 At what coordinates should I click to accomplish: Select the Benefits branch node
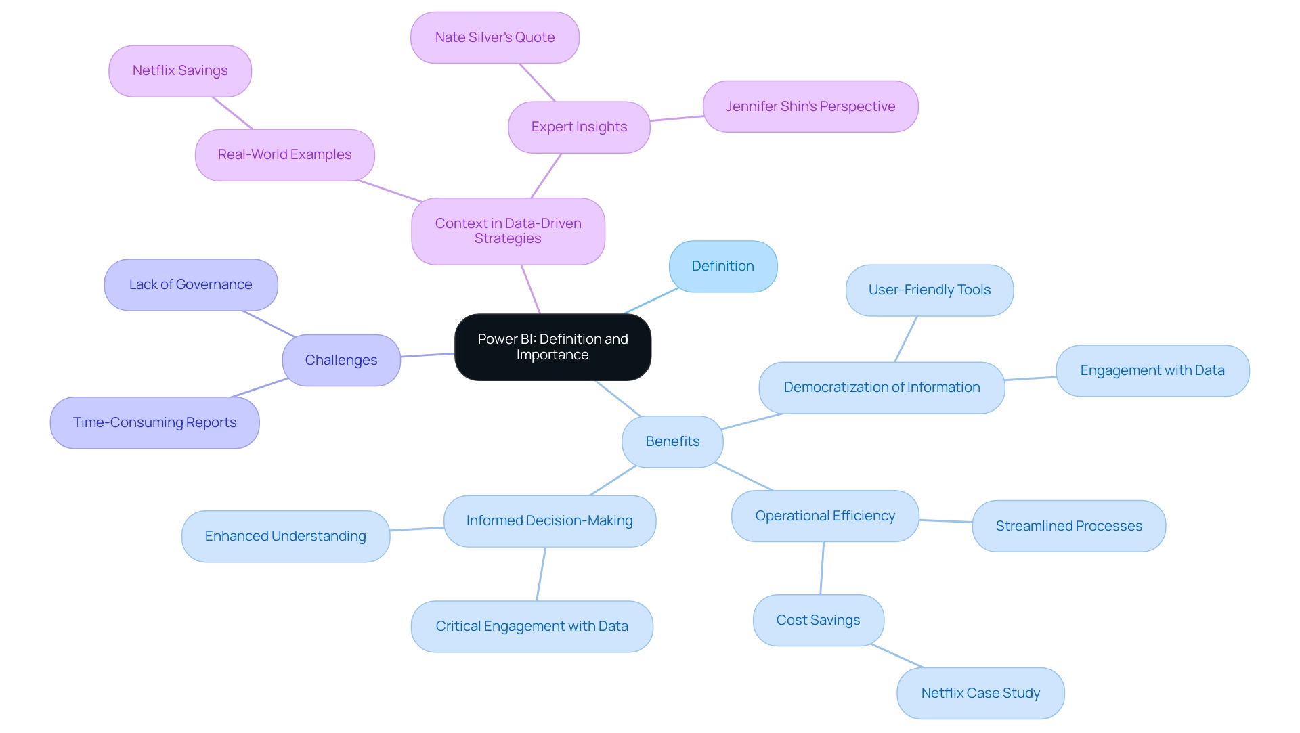(x=672, y=440)
